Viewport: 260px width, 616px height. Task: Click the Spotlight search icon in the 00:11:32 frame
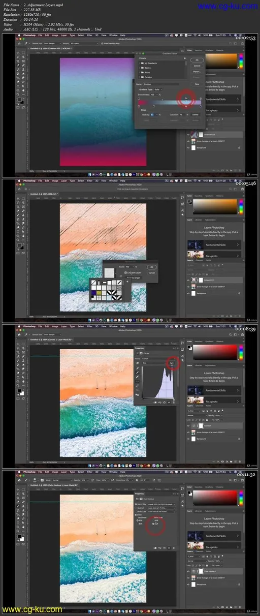pyautogui.click(x=230, y=472)
